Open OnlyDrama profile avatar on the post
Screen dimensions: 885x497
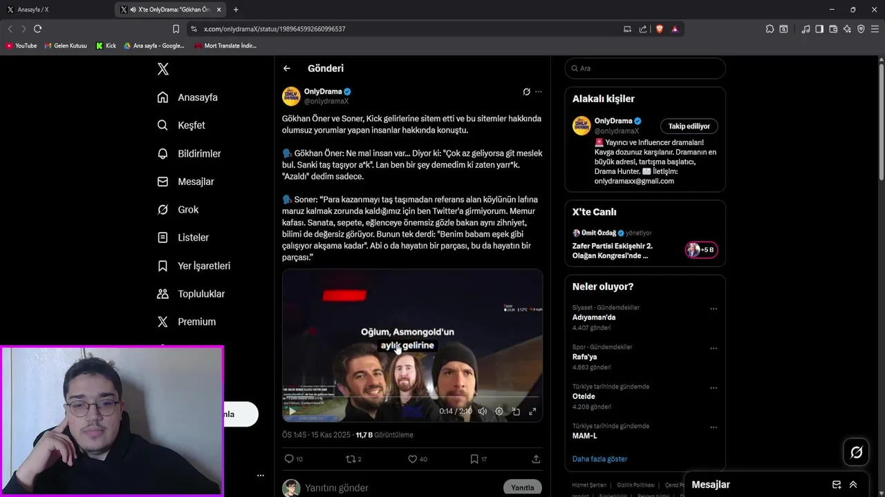tap(291, 96)
